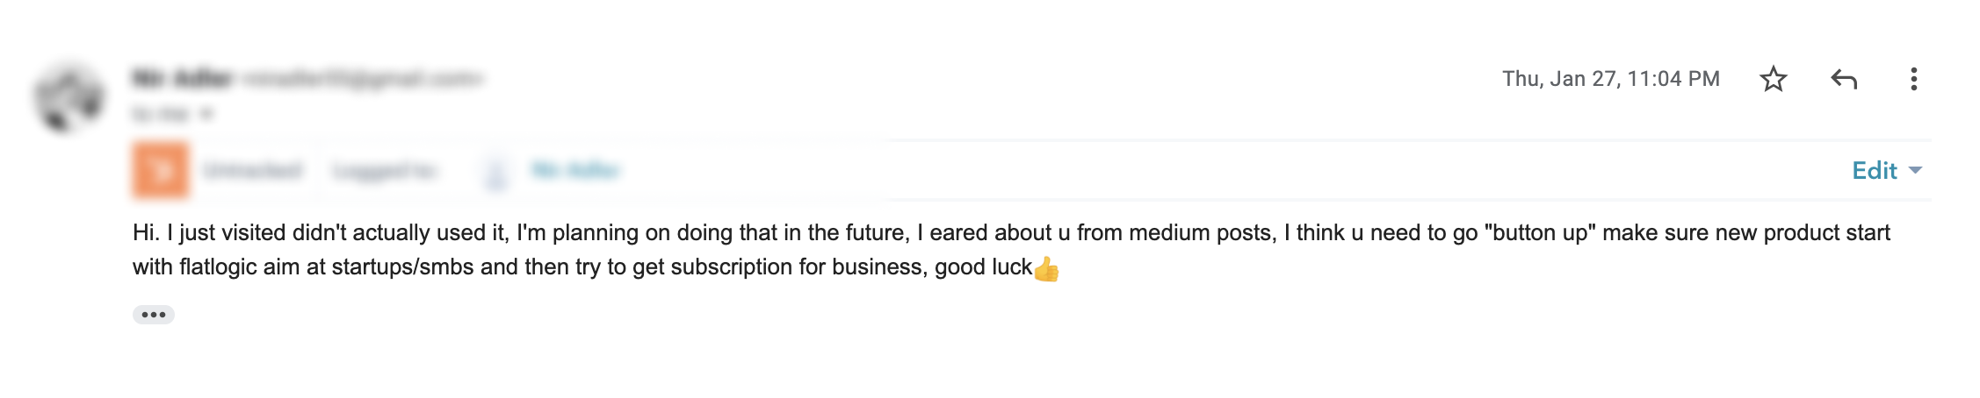
Task: Show trimmed content via the ellipsis button
Action: [x=154, y=315]
